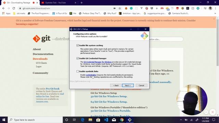Open Apps bookmarks shortcut

click(6, 13)
